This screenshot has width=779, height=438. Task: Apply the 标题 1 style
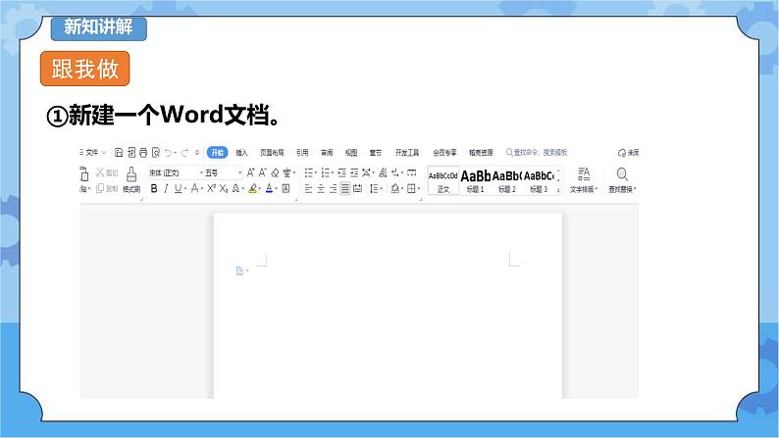[x=476, y=180]
